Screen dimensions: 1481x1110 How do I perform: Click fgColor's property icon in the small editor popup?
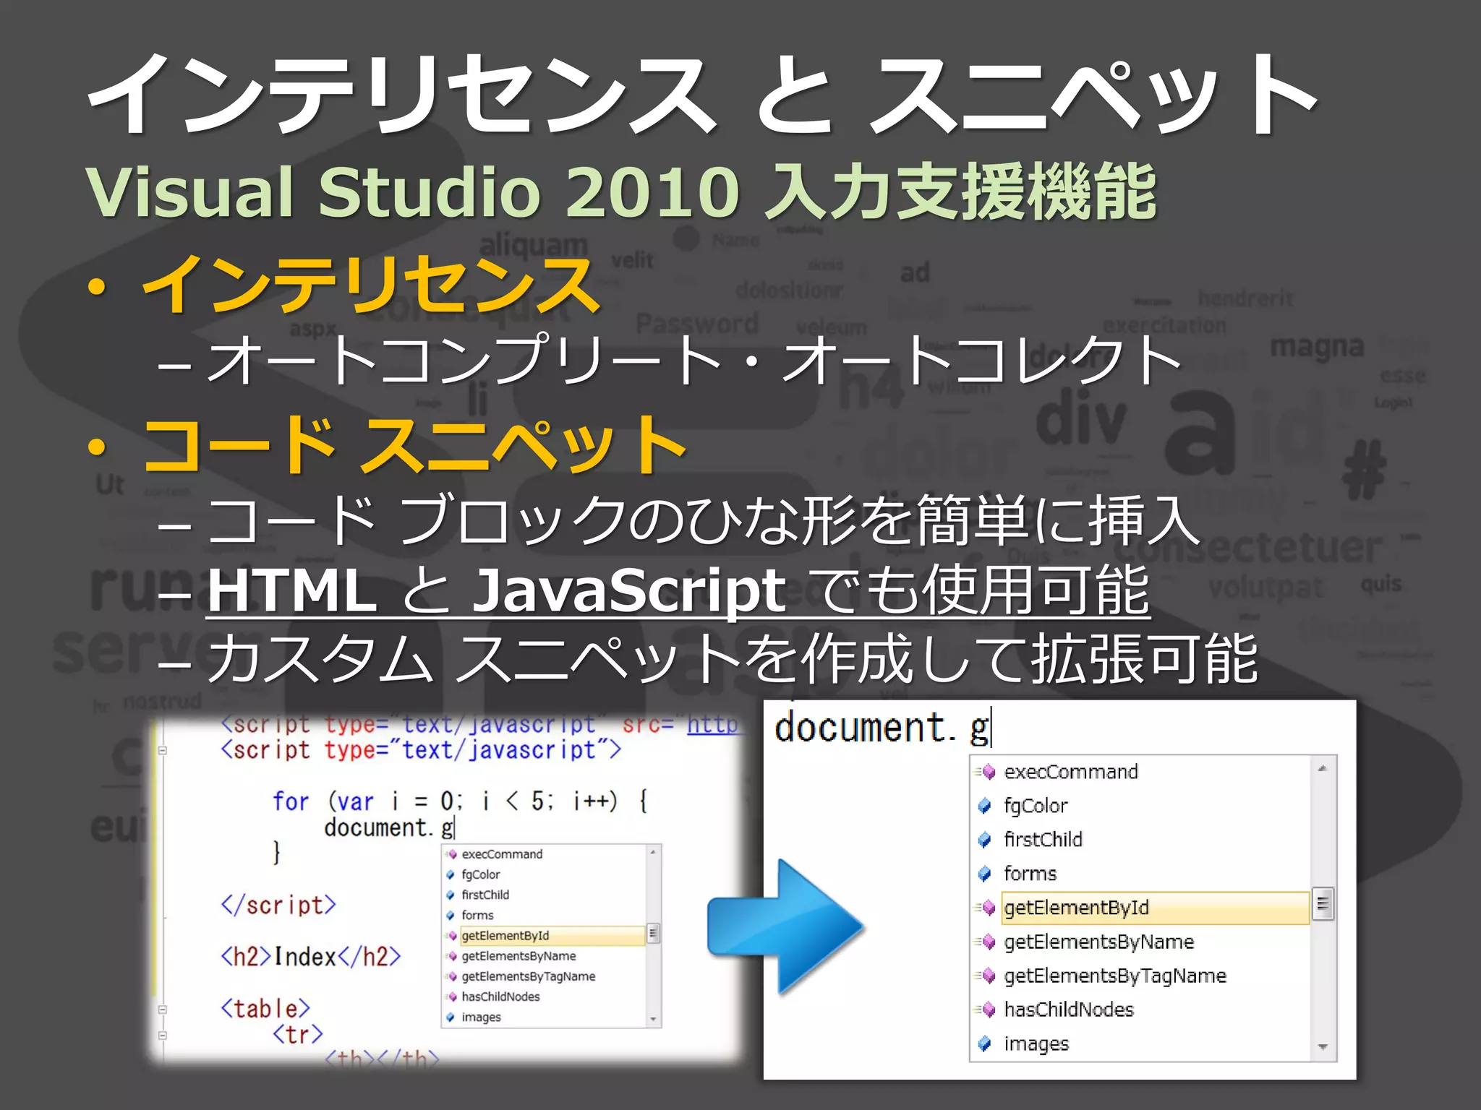click(451, 875)
